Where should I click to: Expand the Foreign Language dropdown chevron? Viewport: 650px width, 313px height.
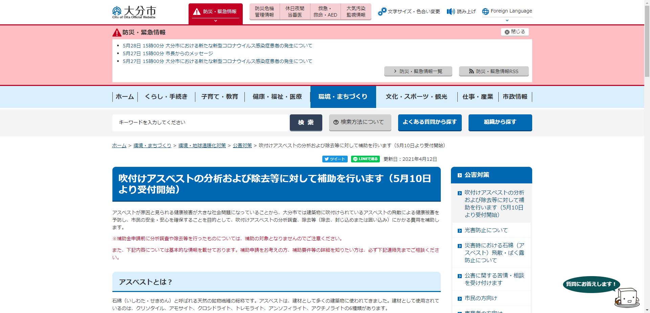(x=506, y=20)
